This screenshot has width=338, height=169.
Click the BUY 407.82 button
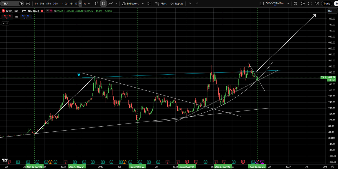coord(25,17)
